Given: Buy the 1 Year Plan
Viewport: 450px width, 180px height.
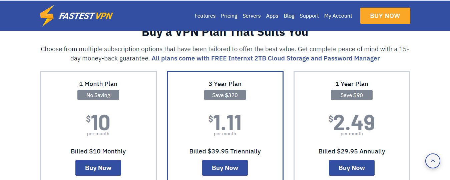Looking at the screenshot, I should click(352, 168).
